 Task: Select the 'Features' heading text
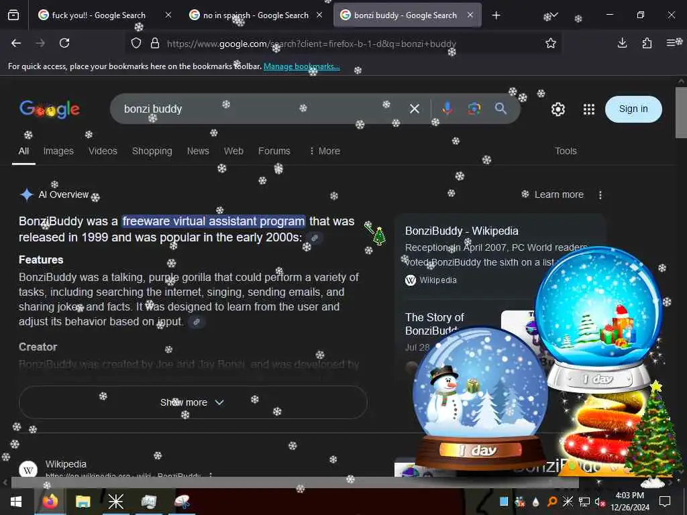[x=41, y=260]
